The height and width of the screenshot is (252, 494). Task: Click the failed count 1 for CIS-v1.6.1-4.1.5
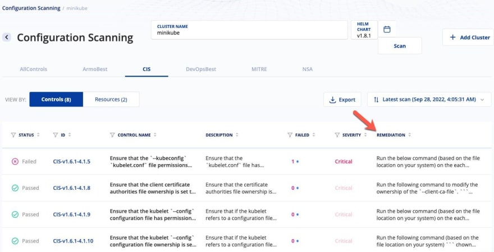(x=292, y=161)
